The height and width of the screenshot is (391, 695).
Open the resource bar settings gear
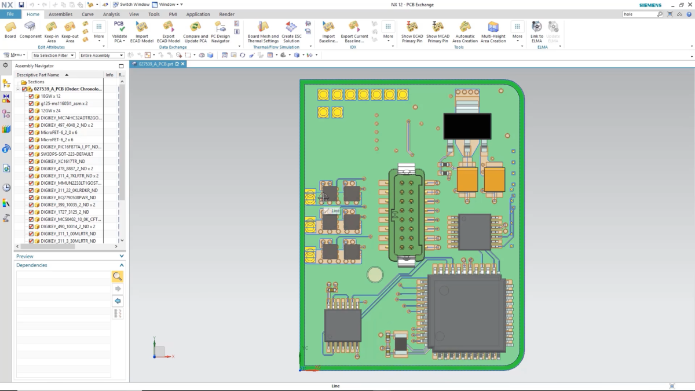pyautogui.click(x=6, y=65)
